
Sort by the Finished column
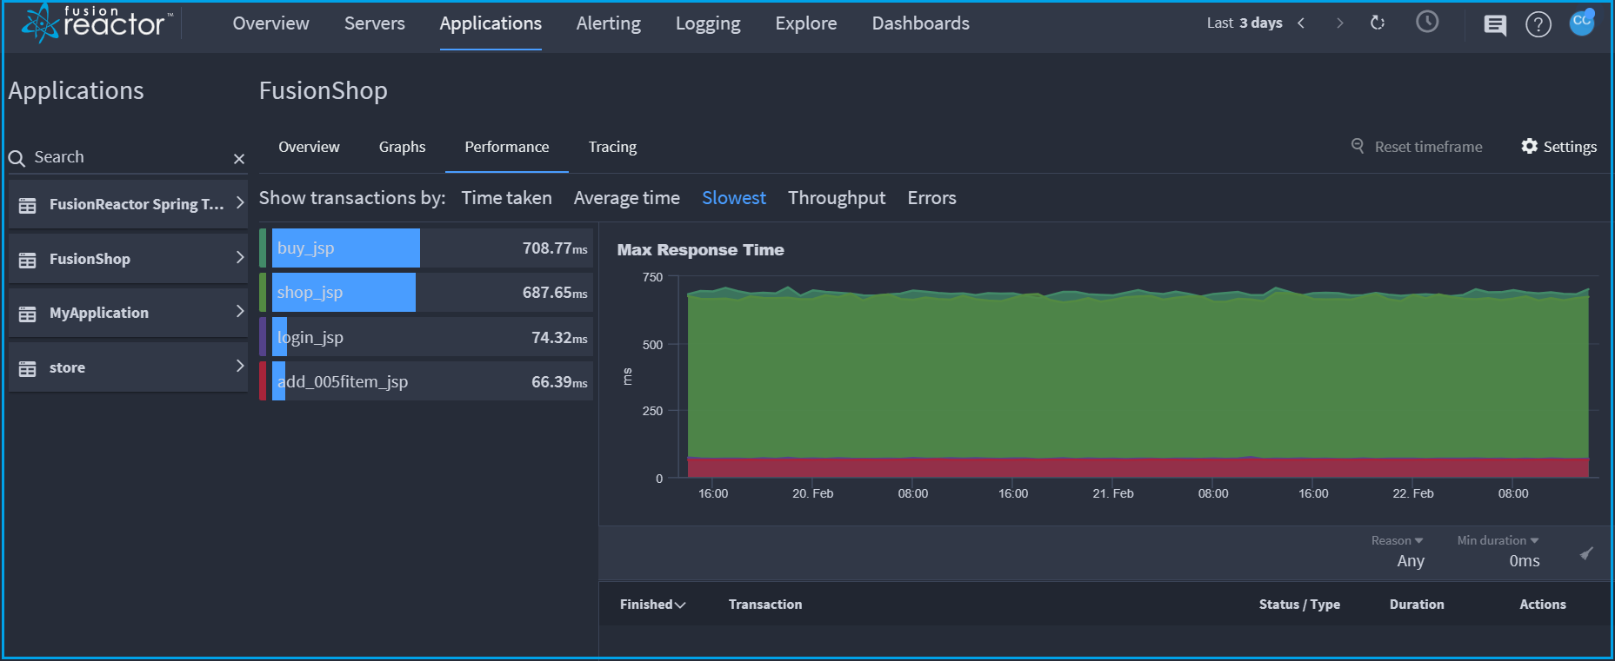tap(652, 605)
